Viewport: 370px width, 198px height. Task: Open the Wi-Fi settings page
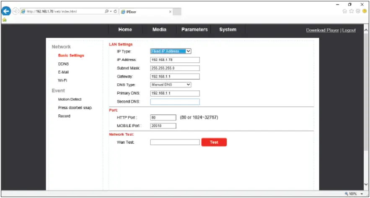(x=62, y=80)
